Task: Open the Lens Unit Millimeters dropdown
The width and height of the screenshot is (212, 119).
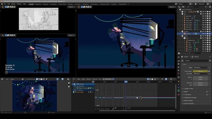Action: pos(200,74)
